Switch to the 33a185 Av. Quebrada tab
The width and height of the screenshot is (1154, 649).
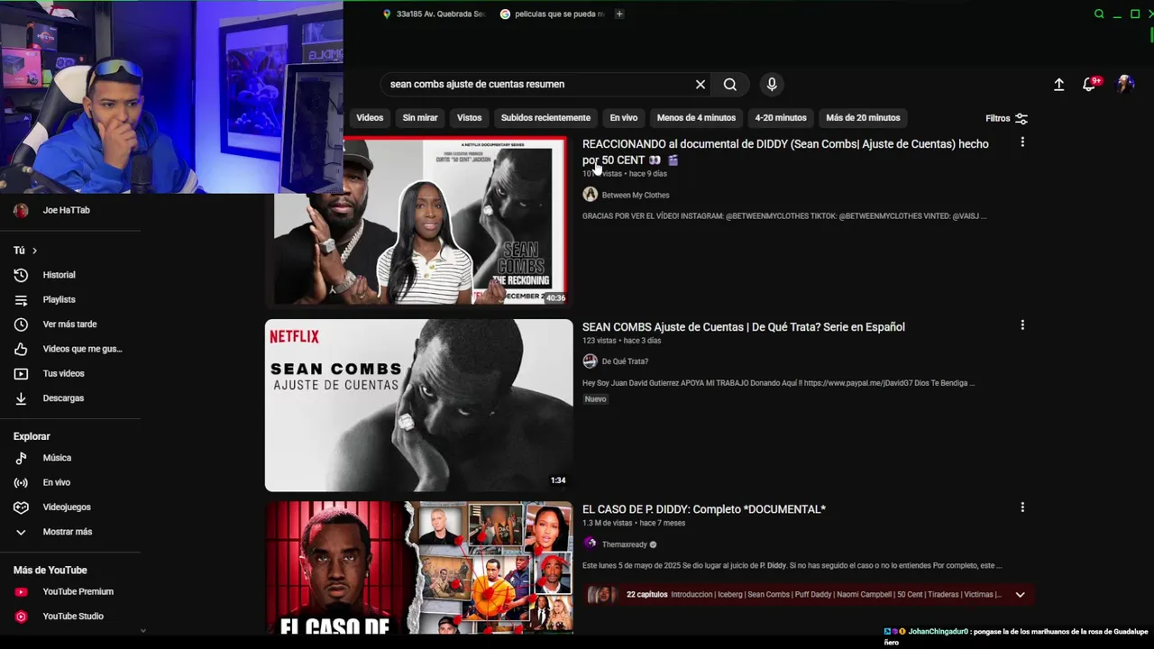pos(434,14)
